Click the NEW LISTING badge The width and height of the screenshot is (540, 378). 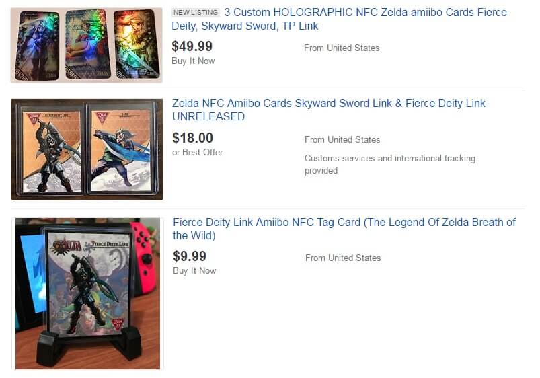[x=195, y=13]
